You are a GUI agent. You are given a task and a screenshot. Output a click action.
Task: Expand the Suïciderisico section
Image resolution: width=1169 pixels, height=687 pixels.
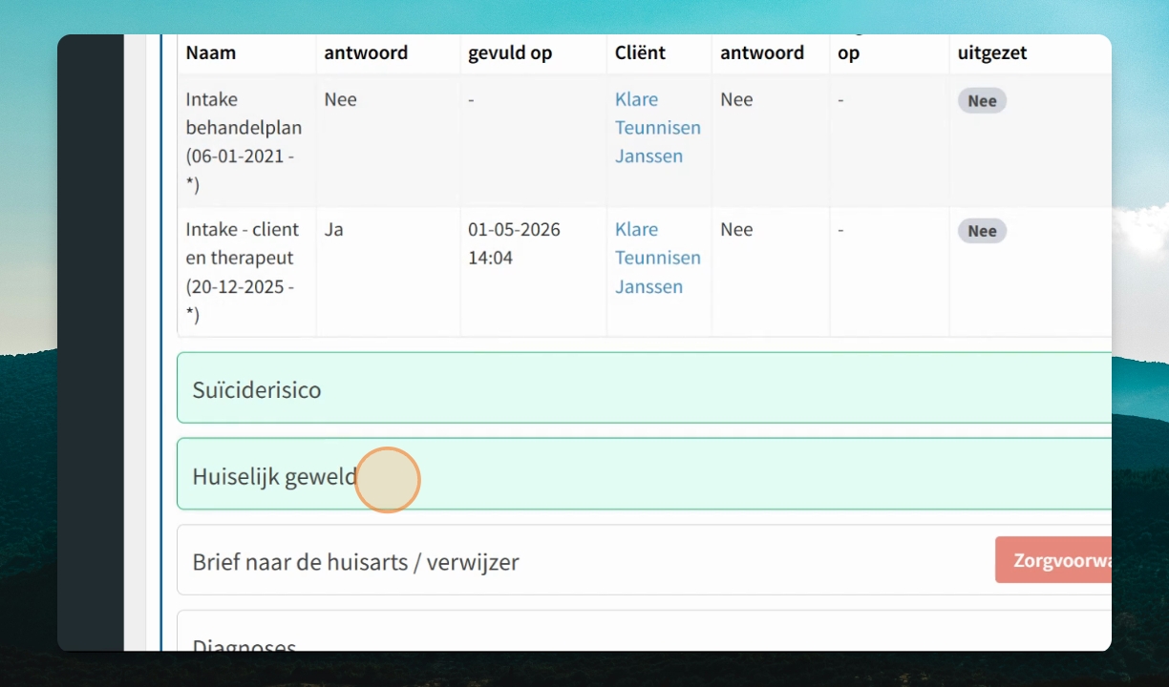(644, 388)
